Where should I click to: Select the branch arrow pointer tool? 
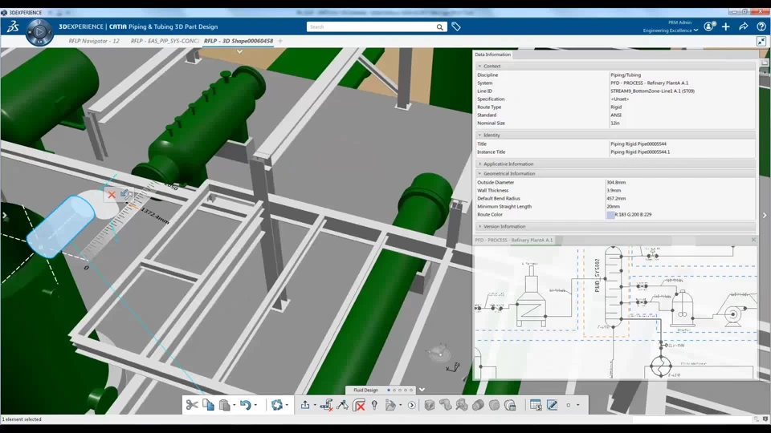pos(343,405)
